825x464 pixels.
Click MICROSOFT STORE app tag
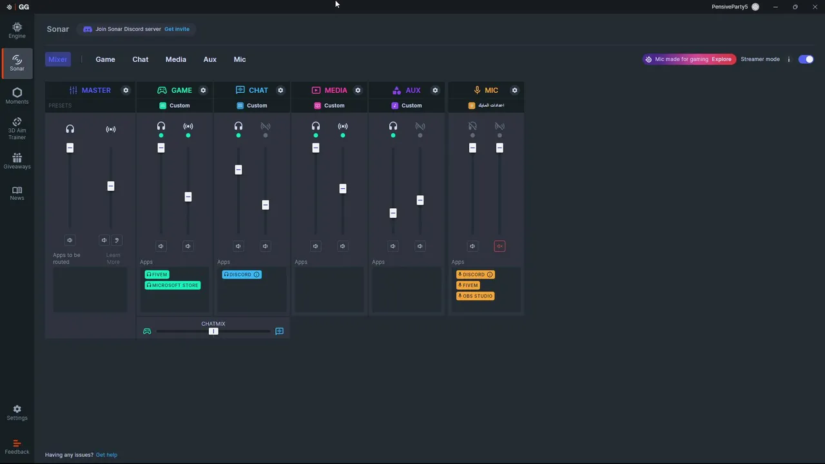173,285
